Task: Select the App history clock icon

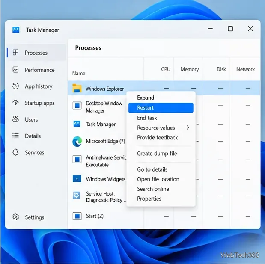Action: 15,86
